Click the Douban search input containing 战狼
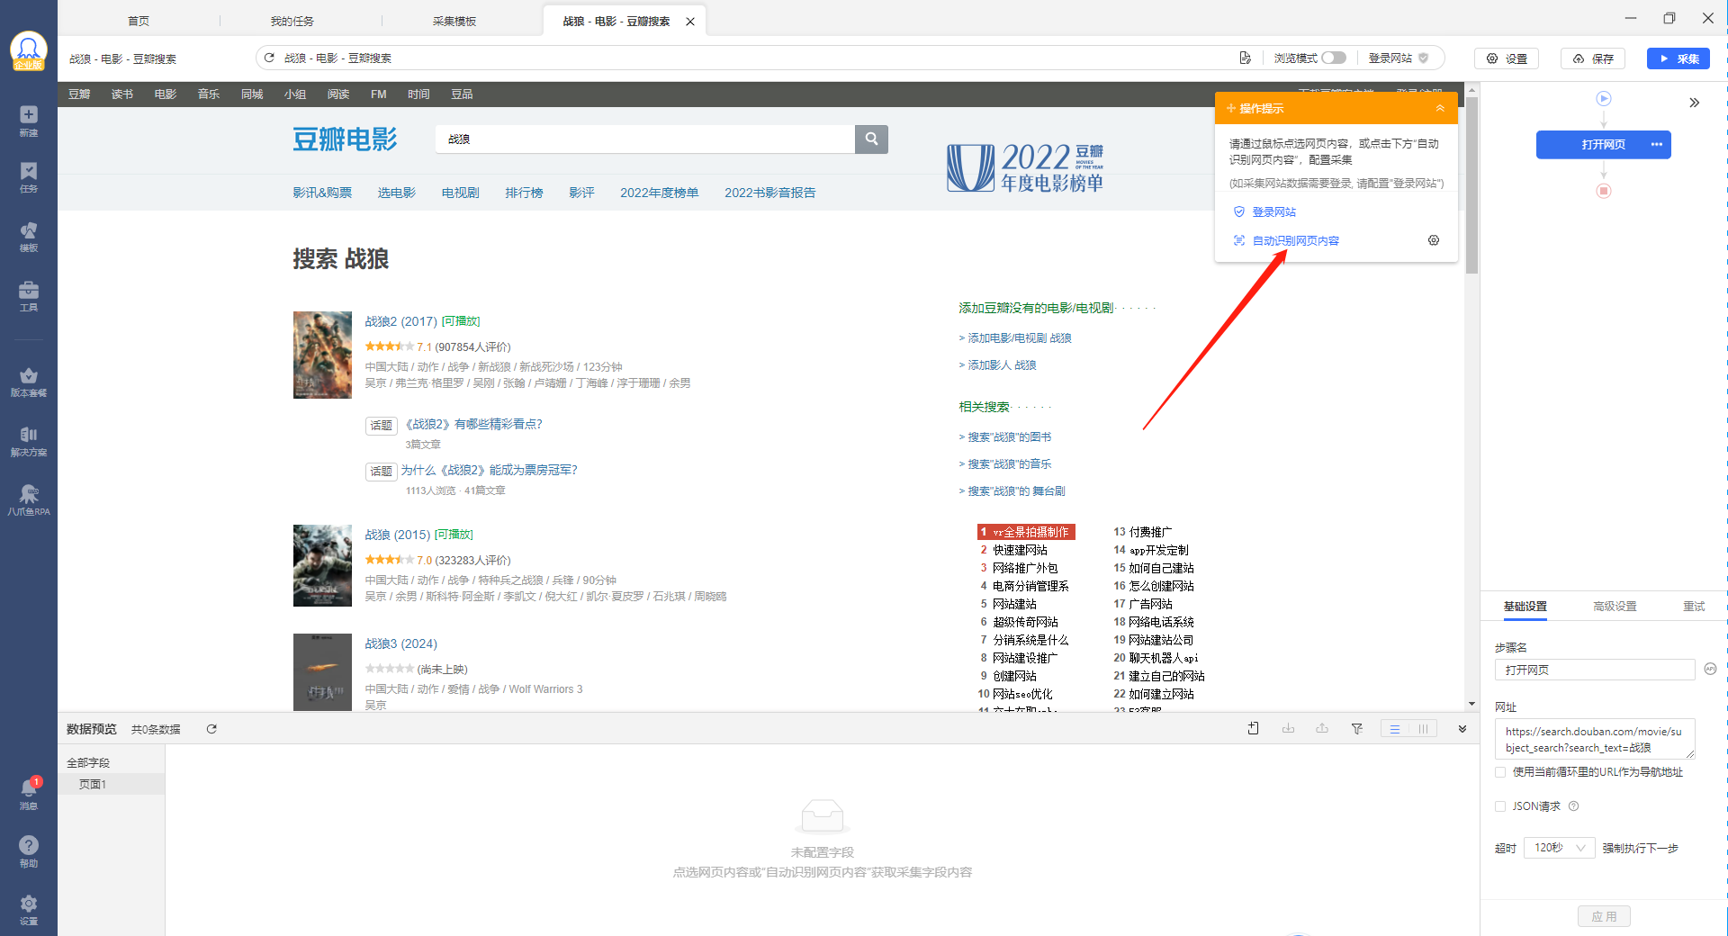Image resolution: width=1728 pixels, height=936 pixels. coord(645,139)
